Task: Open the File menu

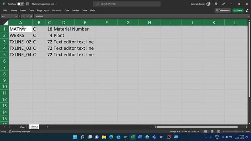Action: click(x=5, y=11)
